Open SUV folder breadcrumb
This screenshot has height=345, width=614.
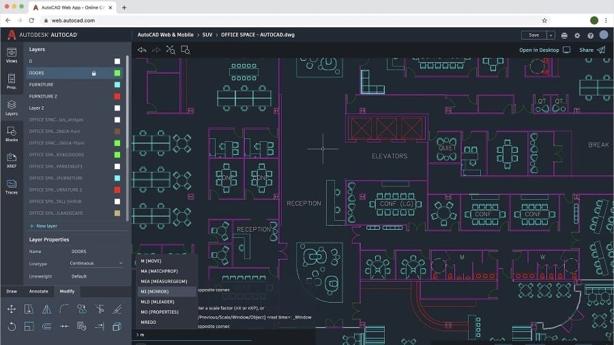[x=207, y=35]
